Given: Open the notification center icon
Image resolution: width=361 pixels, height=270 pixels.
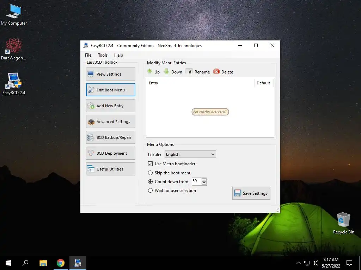Looking at the screenshot, I should coord(349,263).
